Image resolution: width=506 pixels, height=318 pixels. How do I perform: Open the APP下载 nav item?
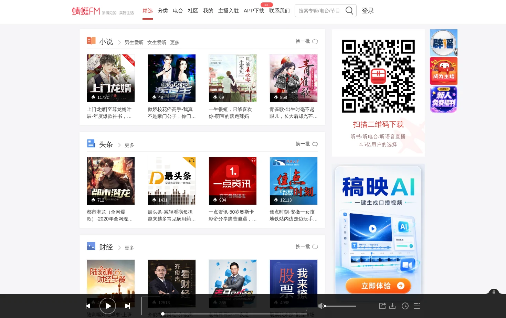coord(254,11)
